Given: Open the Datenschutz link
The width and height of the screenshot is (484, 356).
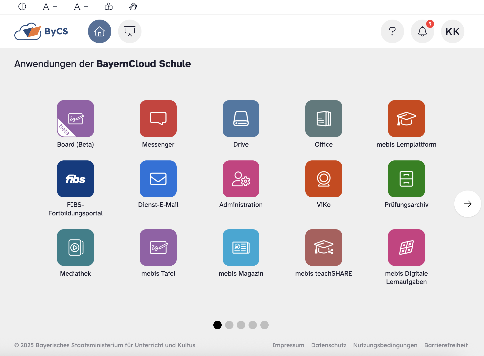Looking at the screenshot, I should (328, 345).
